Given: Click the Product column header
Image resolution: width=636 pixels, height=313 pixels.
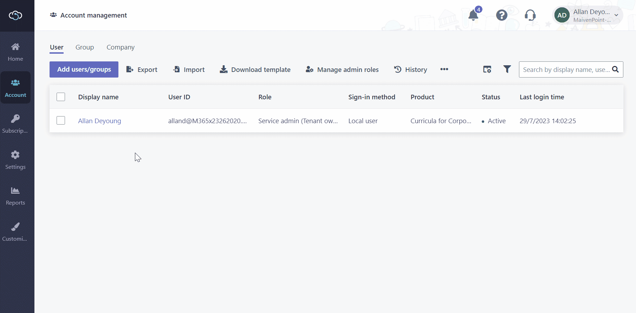Looking at the screenshot, I should click(x=422, y=97).
